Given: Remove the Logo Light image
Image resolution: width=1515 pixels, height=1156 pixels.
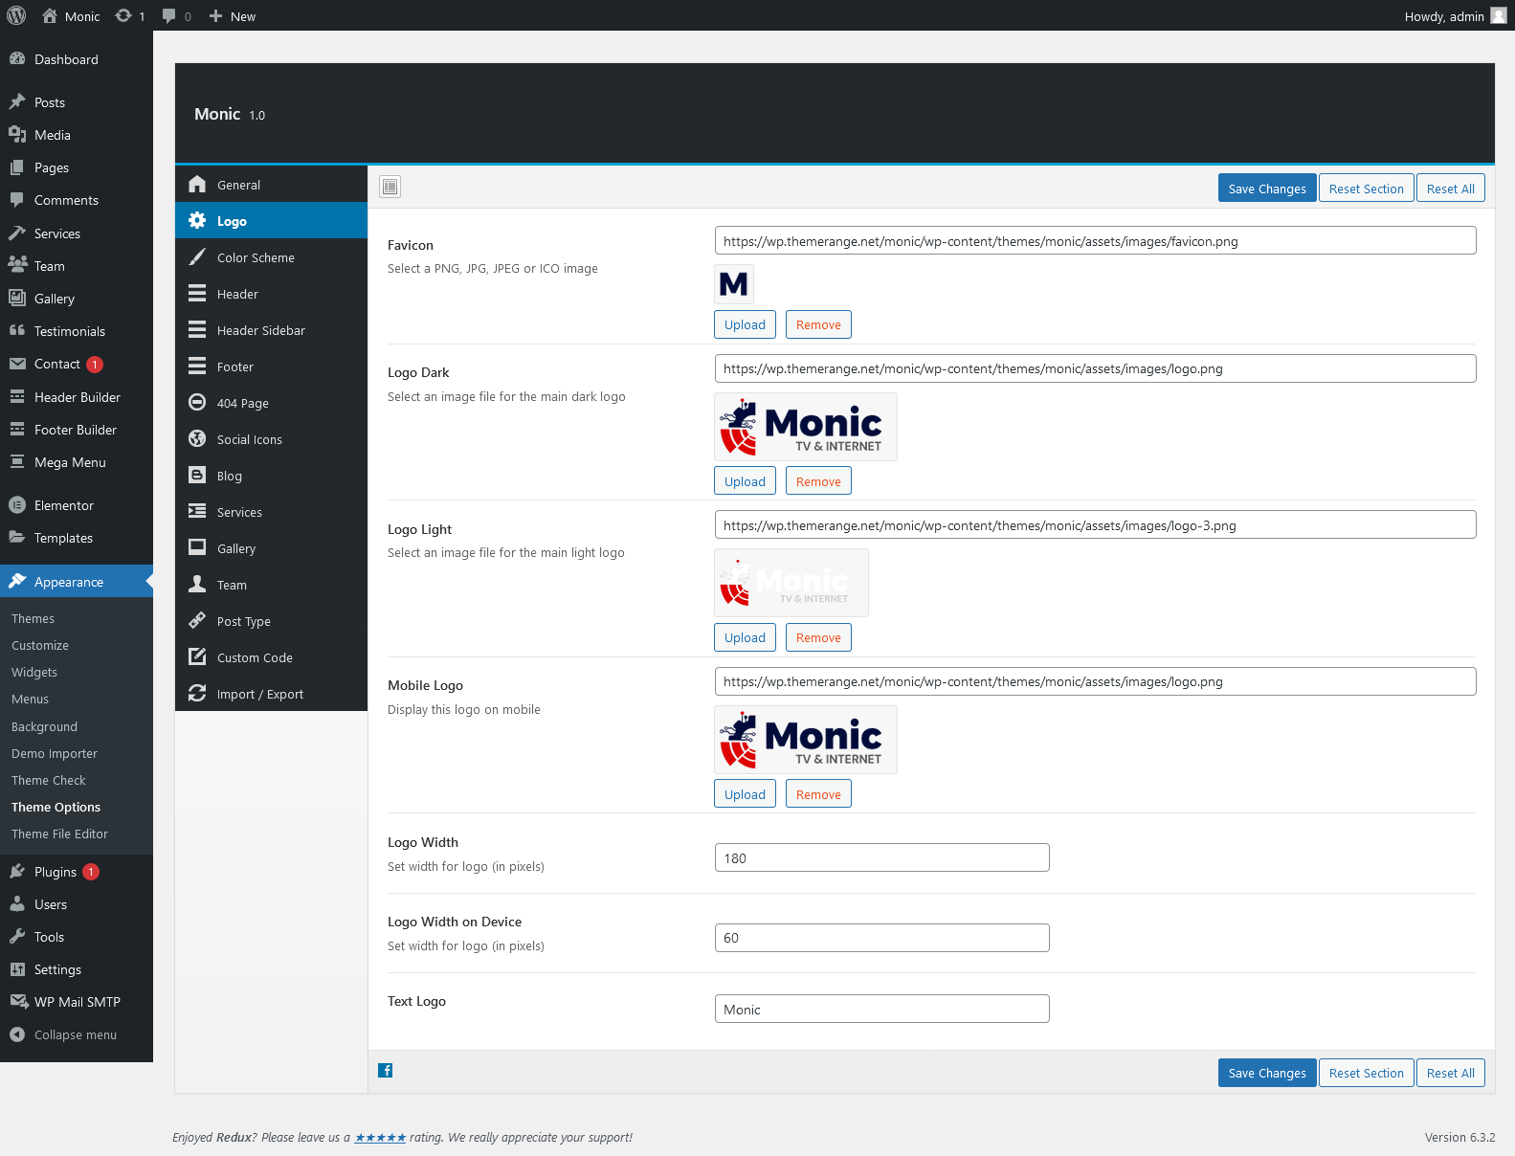Looking at the screenshot, I should click(x=818, y=637).
